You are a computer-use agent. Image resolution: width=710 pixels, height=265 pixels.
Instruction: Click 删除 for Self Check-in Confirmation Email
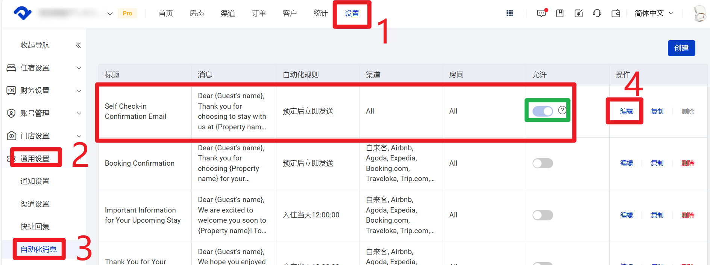point(688,111)
